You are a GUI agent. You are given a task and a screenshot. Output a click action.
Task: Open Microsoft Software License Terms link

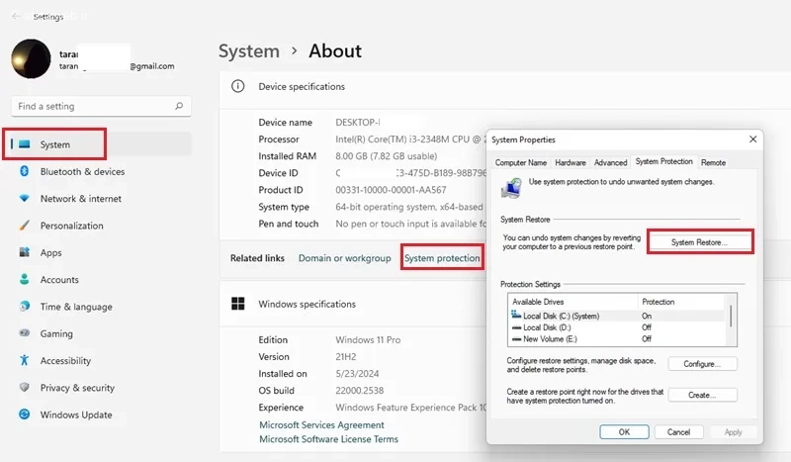[x=328, y=439]
